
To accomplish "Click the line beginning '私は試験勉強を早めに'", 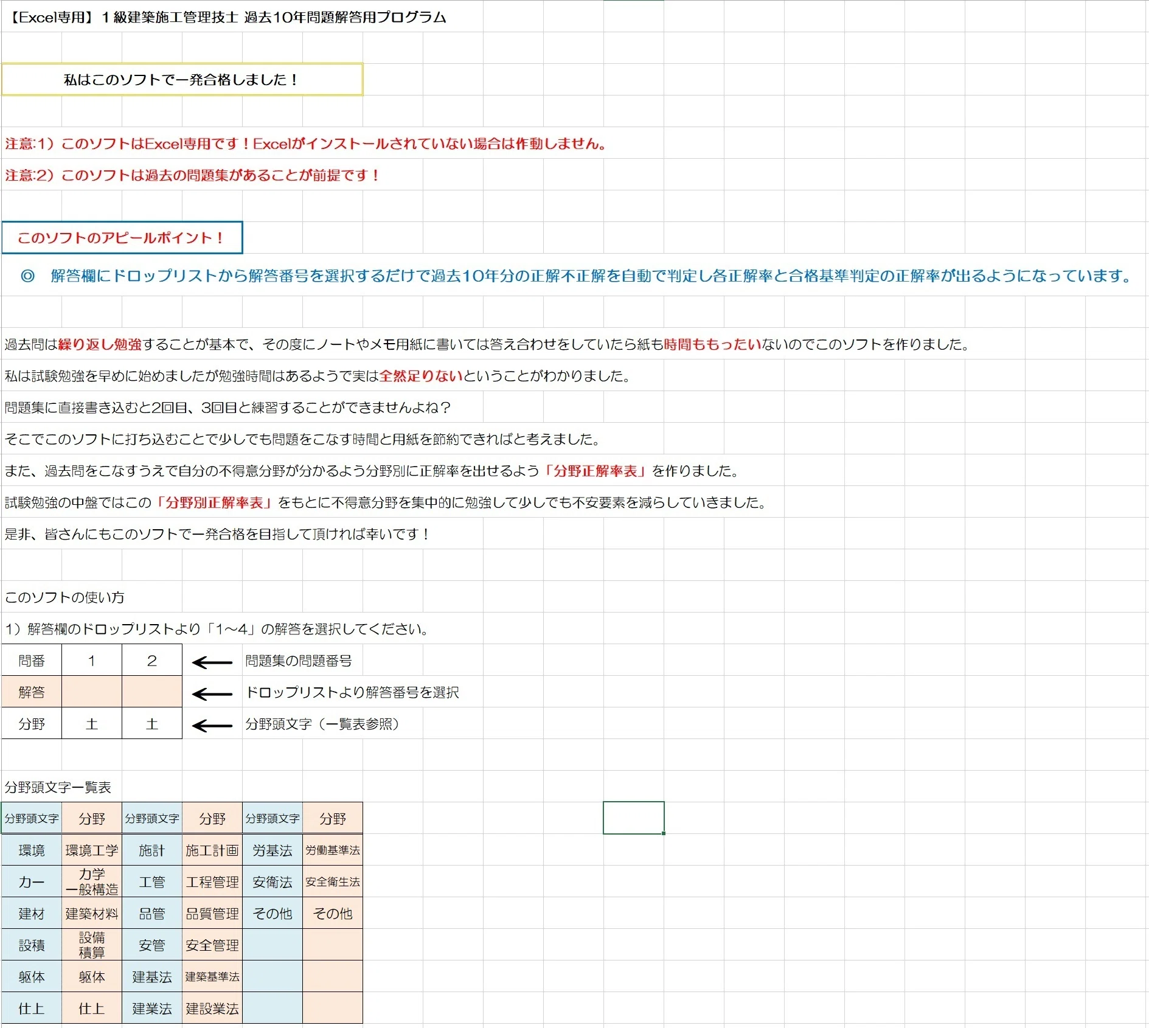I will 318,376.
